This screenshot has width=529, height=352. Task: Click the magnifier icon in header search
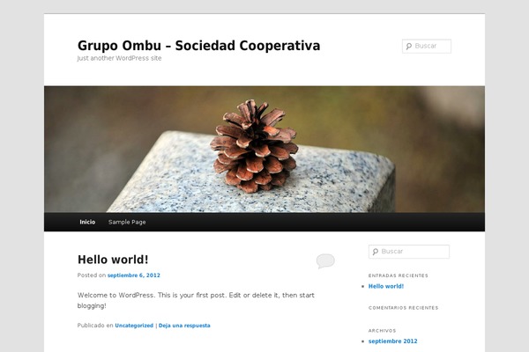[x=409, y=46]
